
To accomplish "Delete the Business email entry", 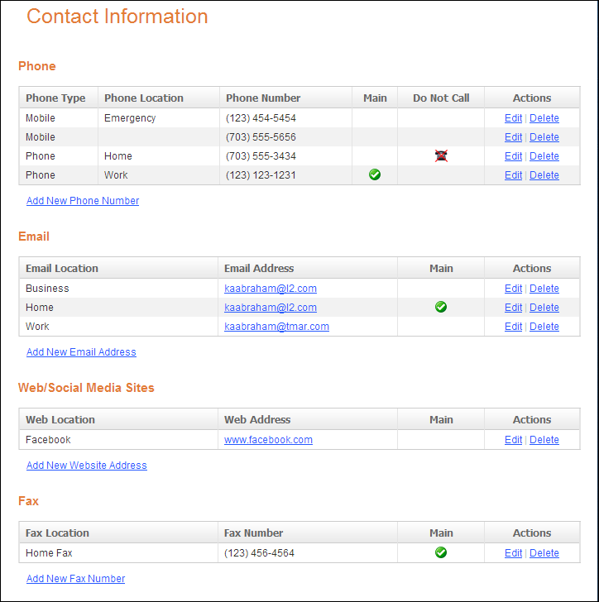I will (x=544, y=289).
